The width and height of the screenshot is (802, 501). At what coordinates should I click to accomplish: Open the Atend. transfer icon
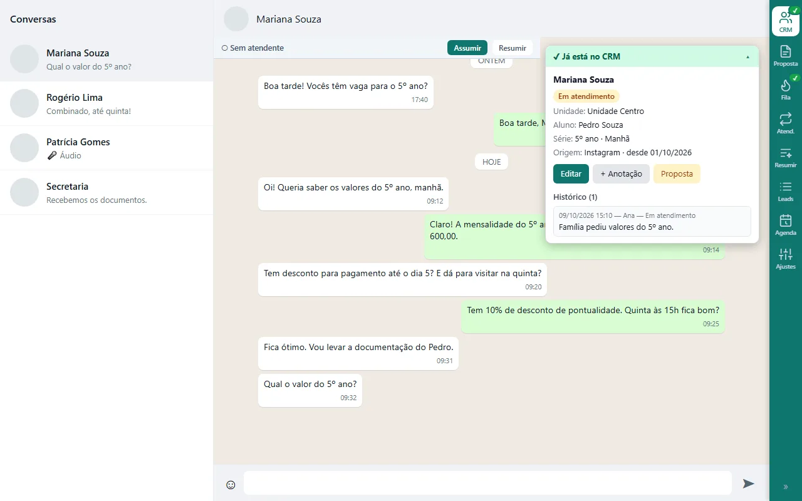coord(785,123)
